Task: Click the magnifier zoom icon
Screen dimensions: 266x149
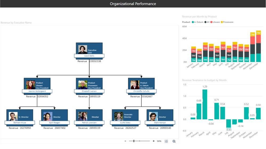Action: pos(174,141)
